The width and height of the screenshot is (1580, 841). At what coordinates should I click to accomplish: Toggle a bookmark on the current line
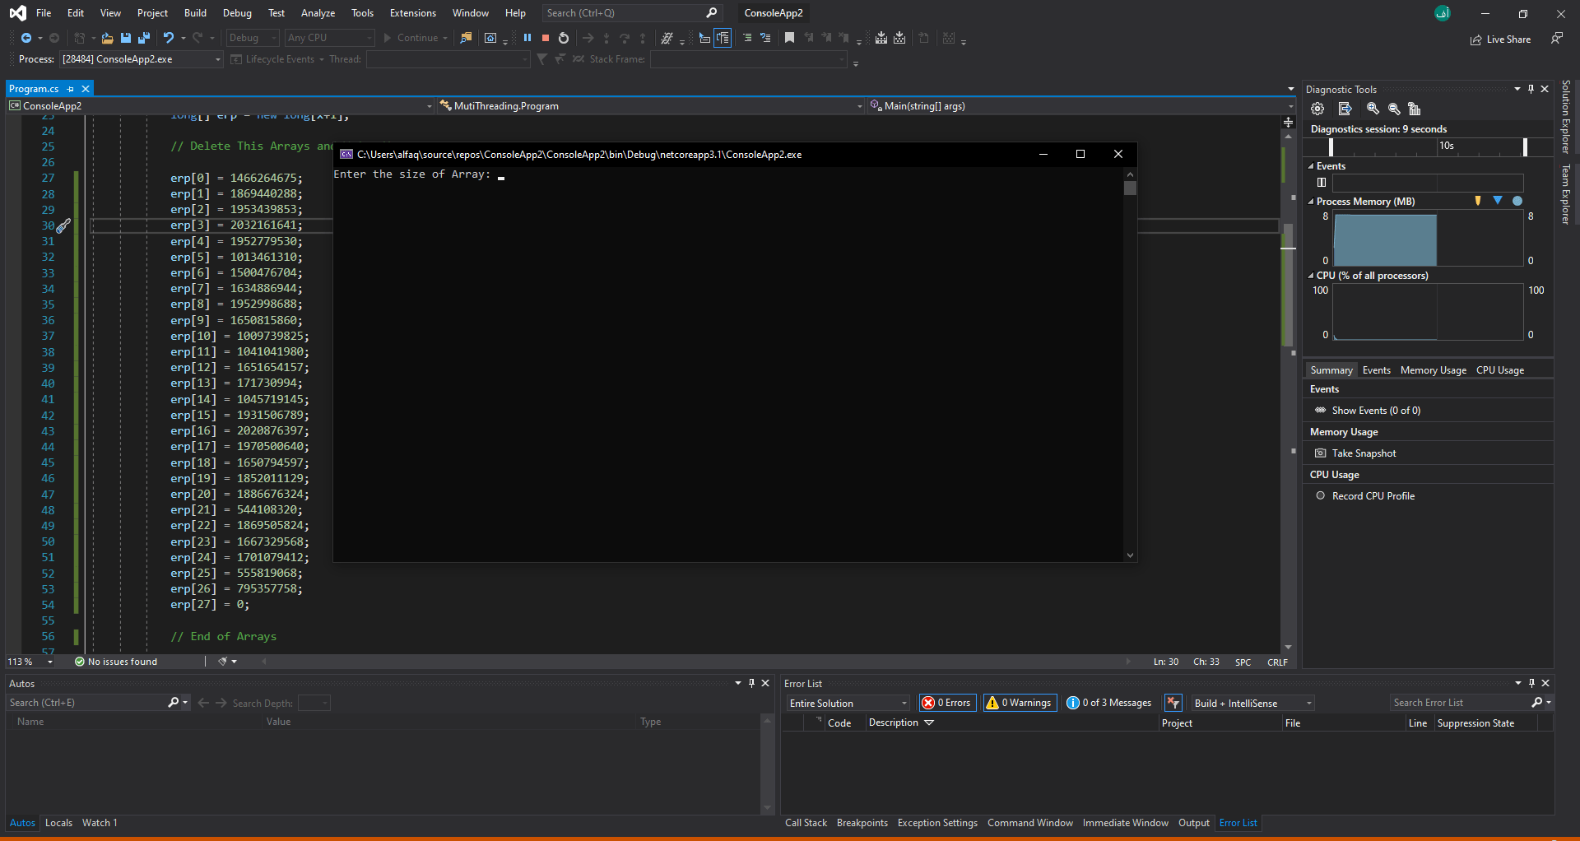[x=789, y=38]
